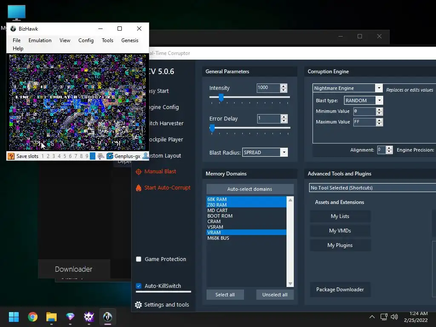Open Settings and tools gear icon
This screenshot has width=436, height=327.
coord(138,305)
